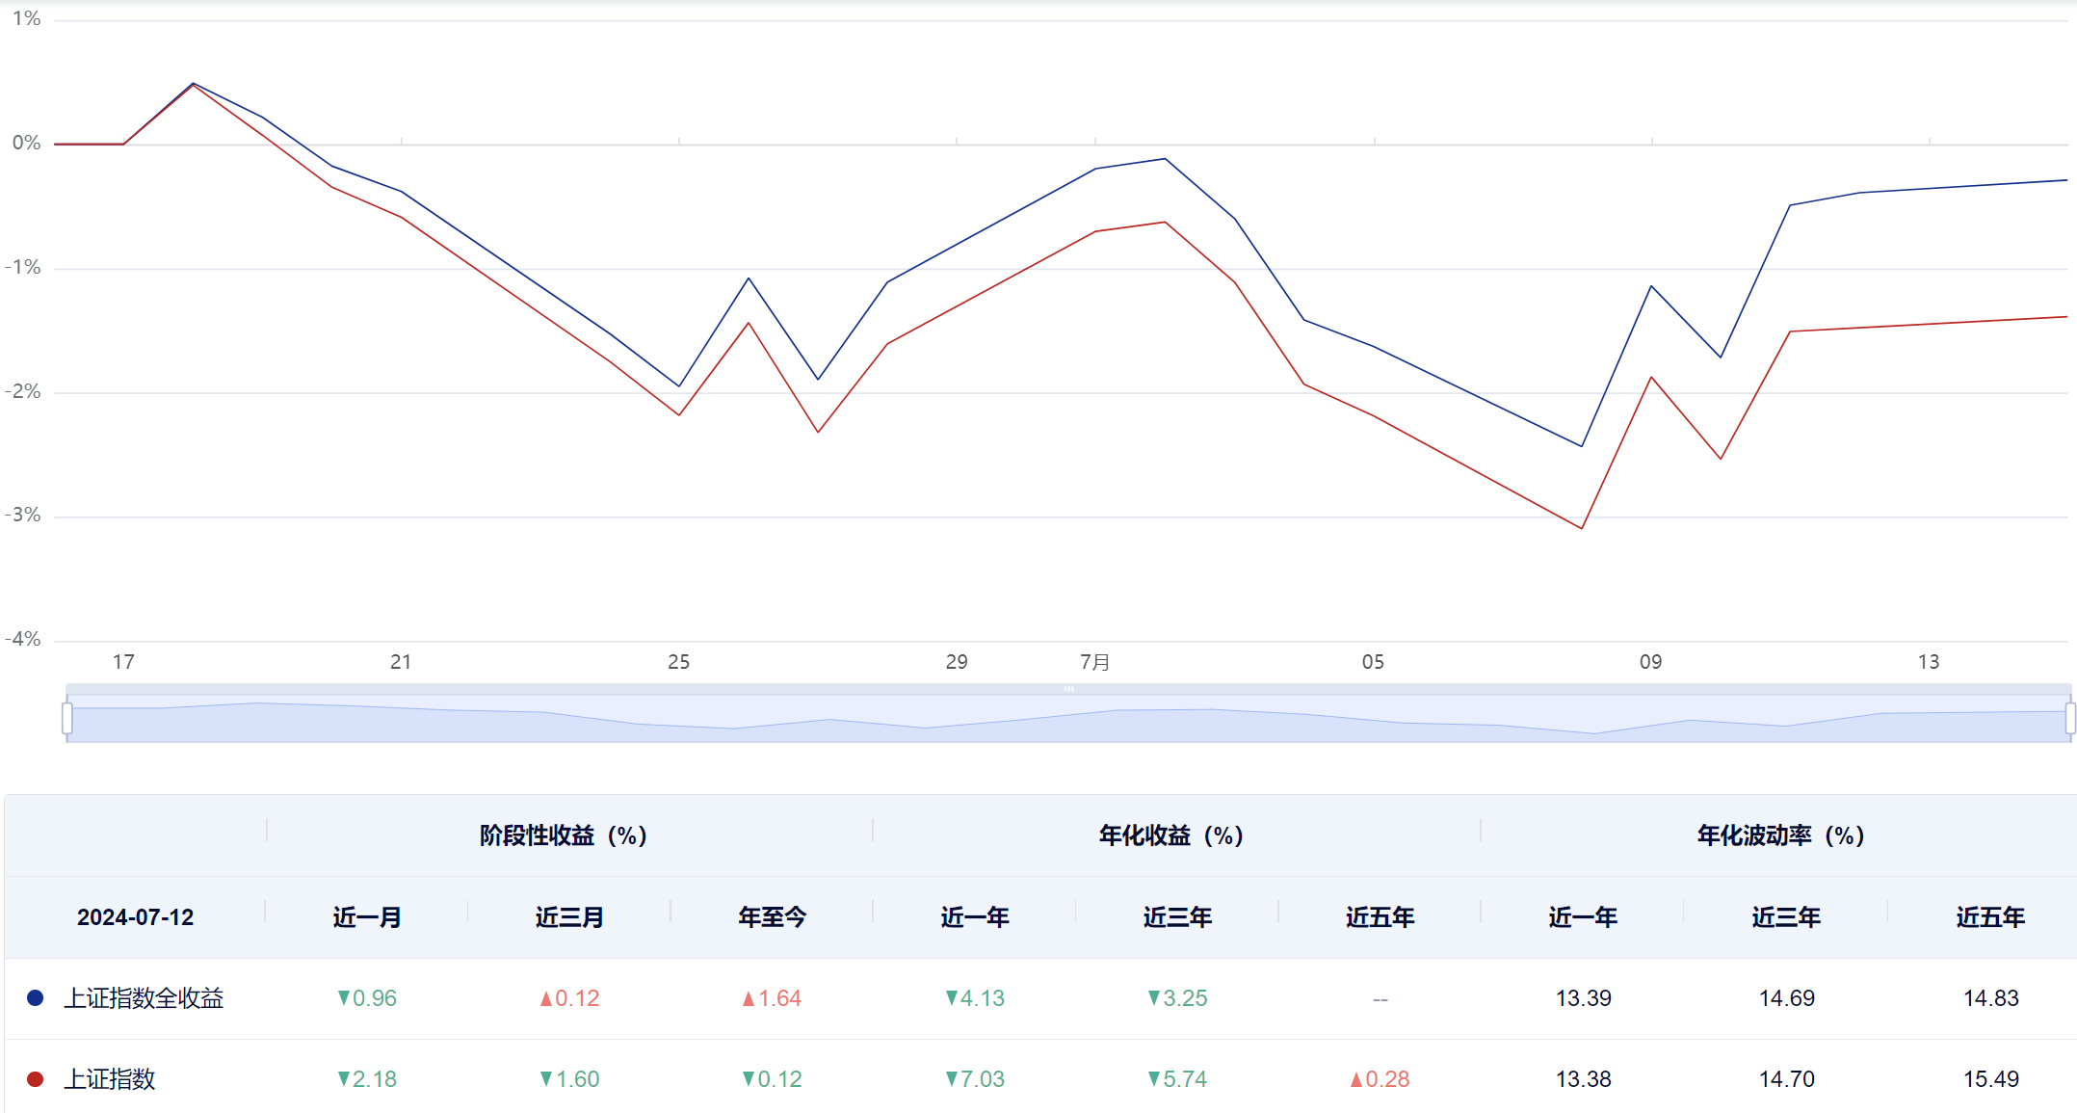Click the 近三月 column header

pyautogui.click(x=569, y=917)
